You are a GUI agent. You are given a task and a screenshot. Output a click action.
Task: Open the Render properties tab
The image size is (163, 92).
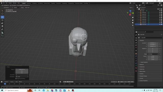pos(136,38)
